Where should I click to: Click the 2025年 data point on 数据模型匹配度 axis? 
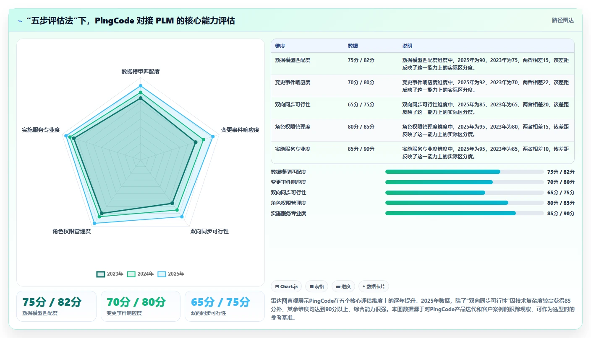pos(141,85)
